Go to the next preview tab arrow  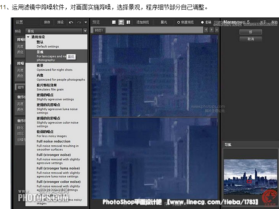[x=212, y=30]
